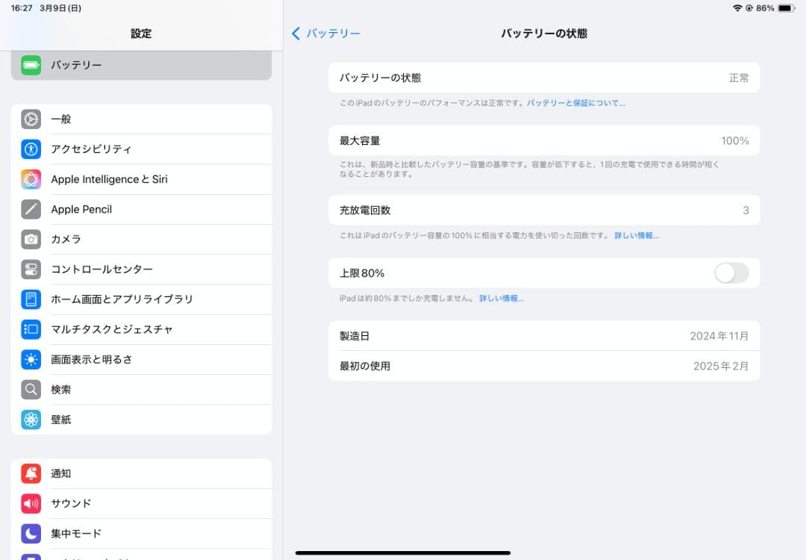Open 一般 settings in the sidebar
Image resolution: width=806 pixels, height=560 pixels.
[61, 119]
